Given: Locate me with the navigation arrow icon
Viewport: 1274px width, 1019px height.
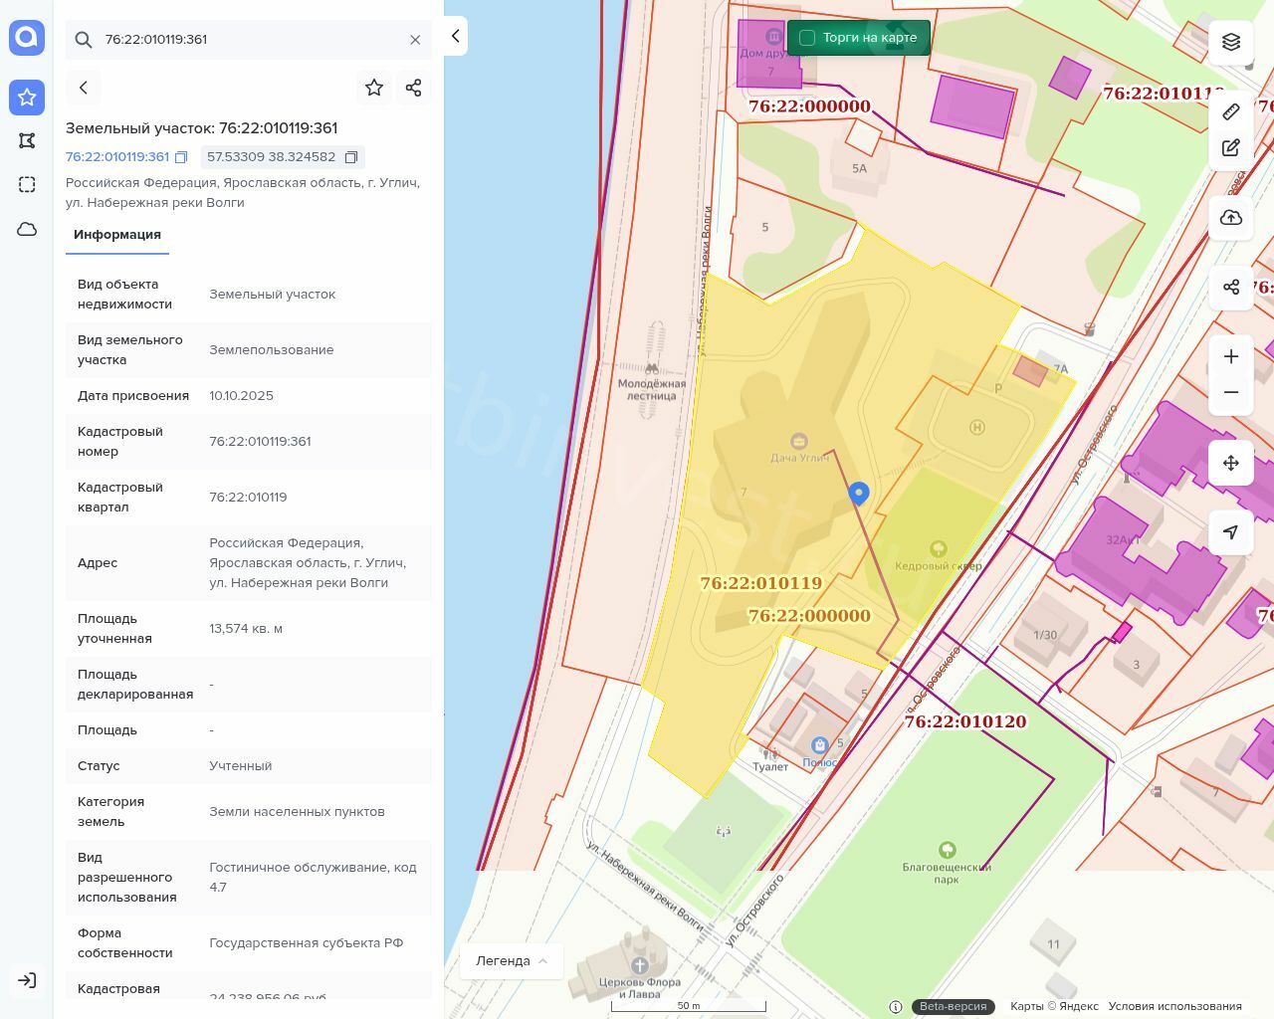Looking at the screenshot, I should [x=1231, y=532].
